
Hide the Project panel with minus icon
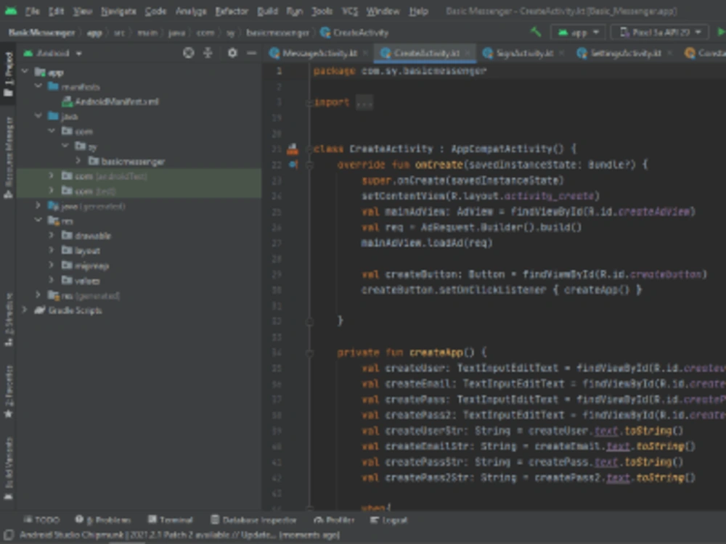tap(251, 53)
